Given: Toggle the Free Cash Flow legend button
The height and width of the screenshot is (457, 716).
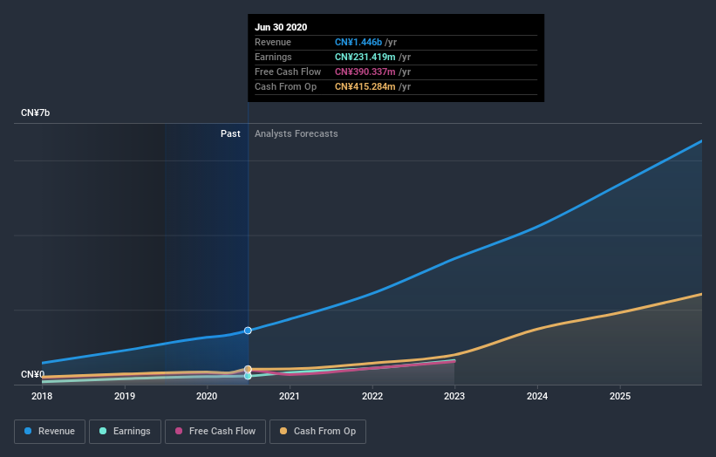Looking at the screenshot, I should click(x=215, y=432).
